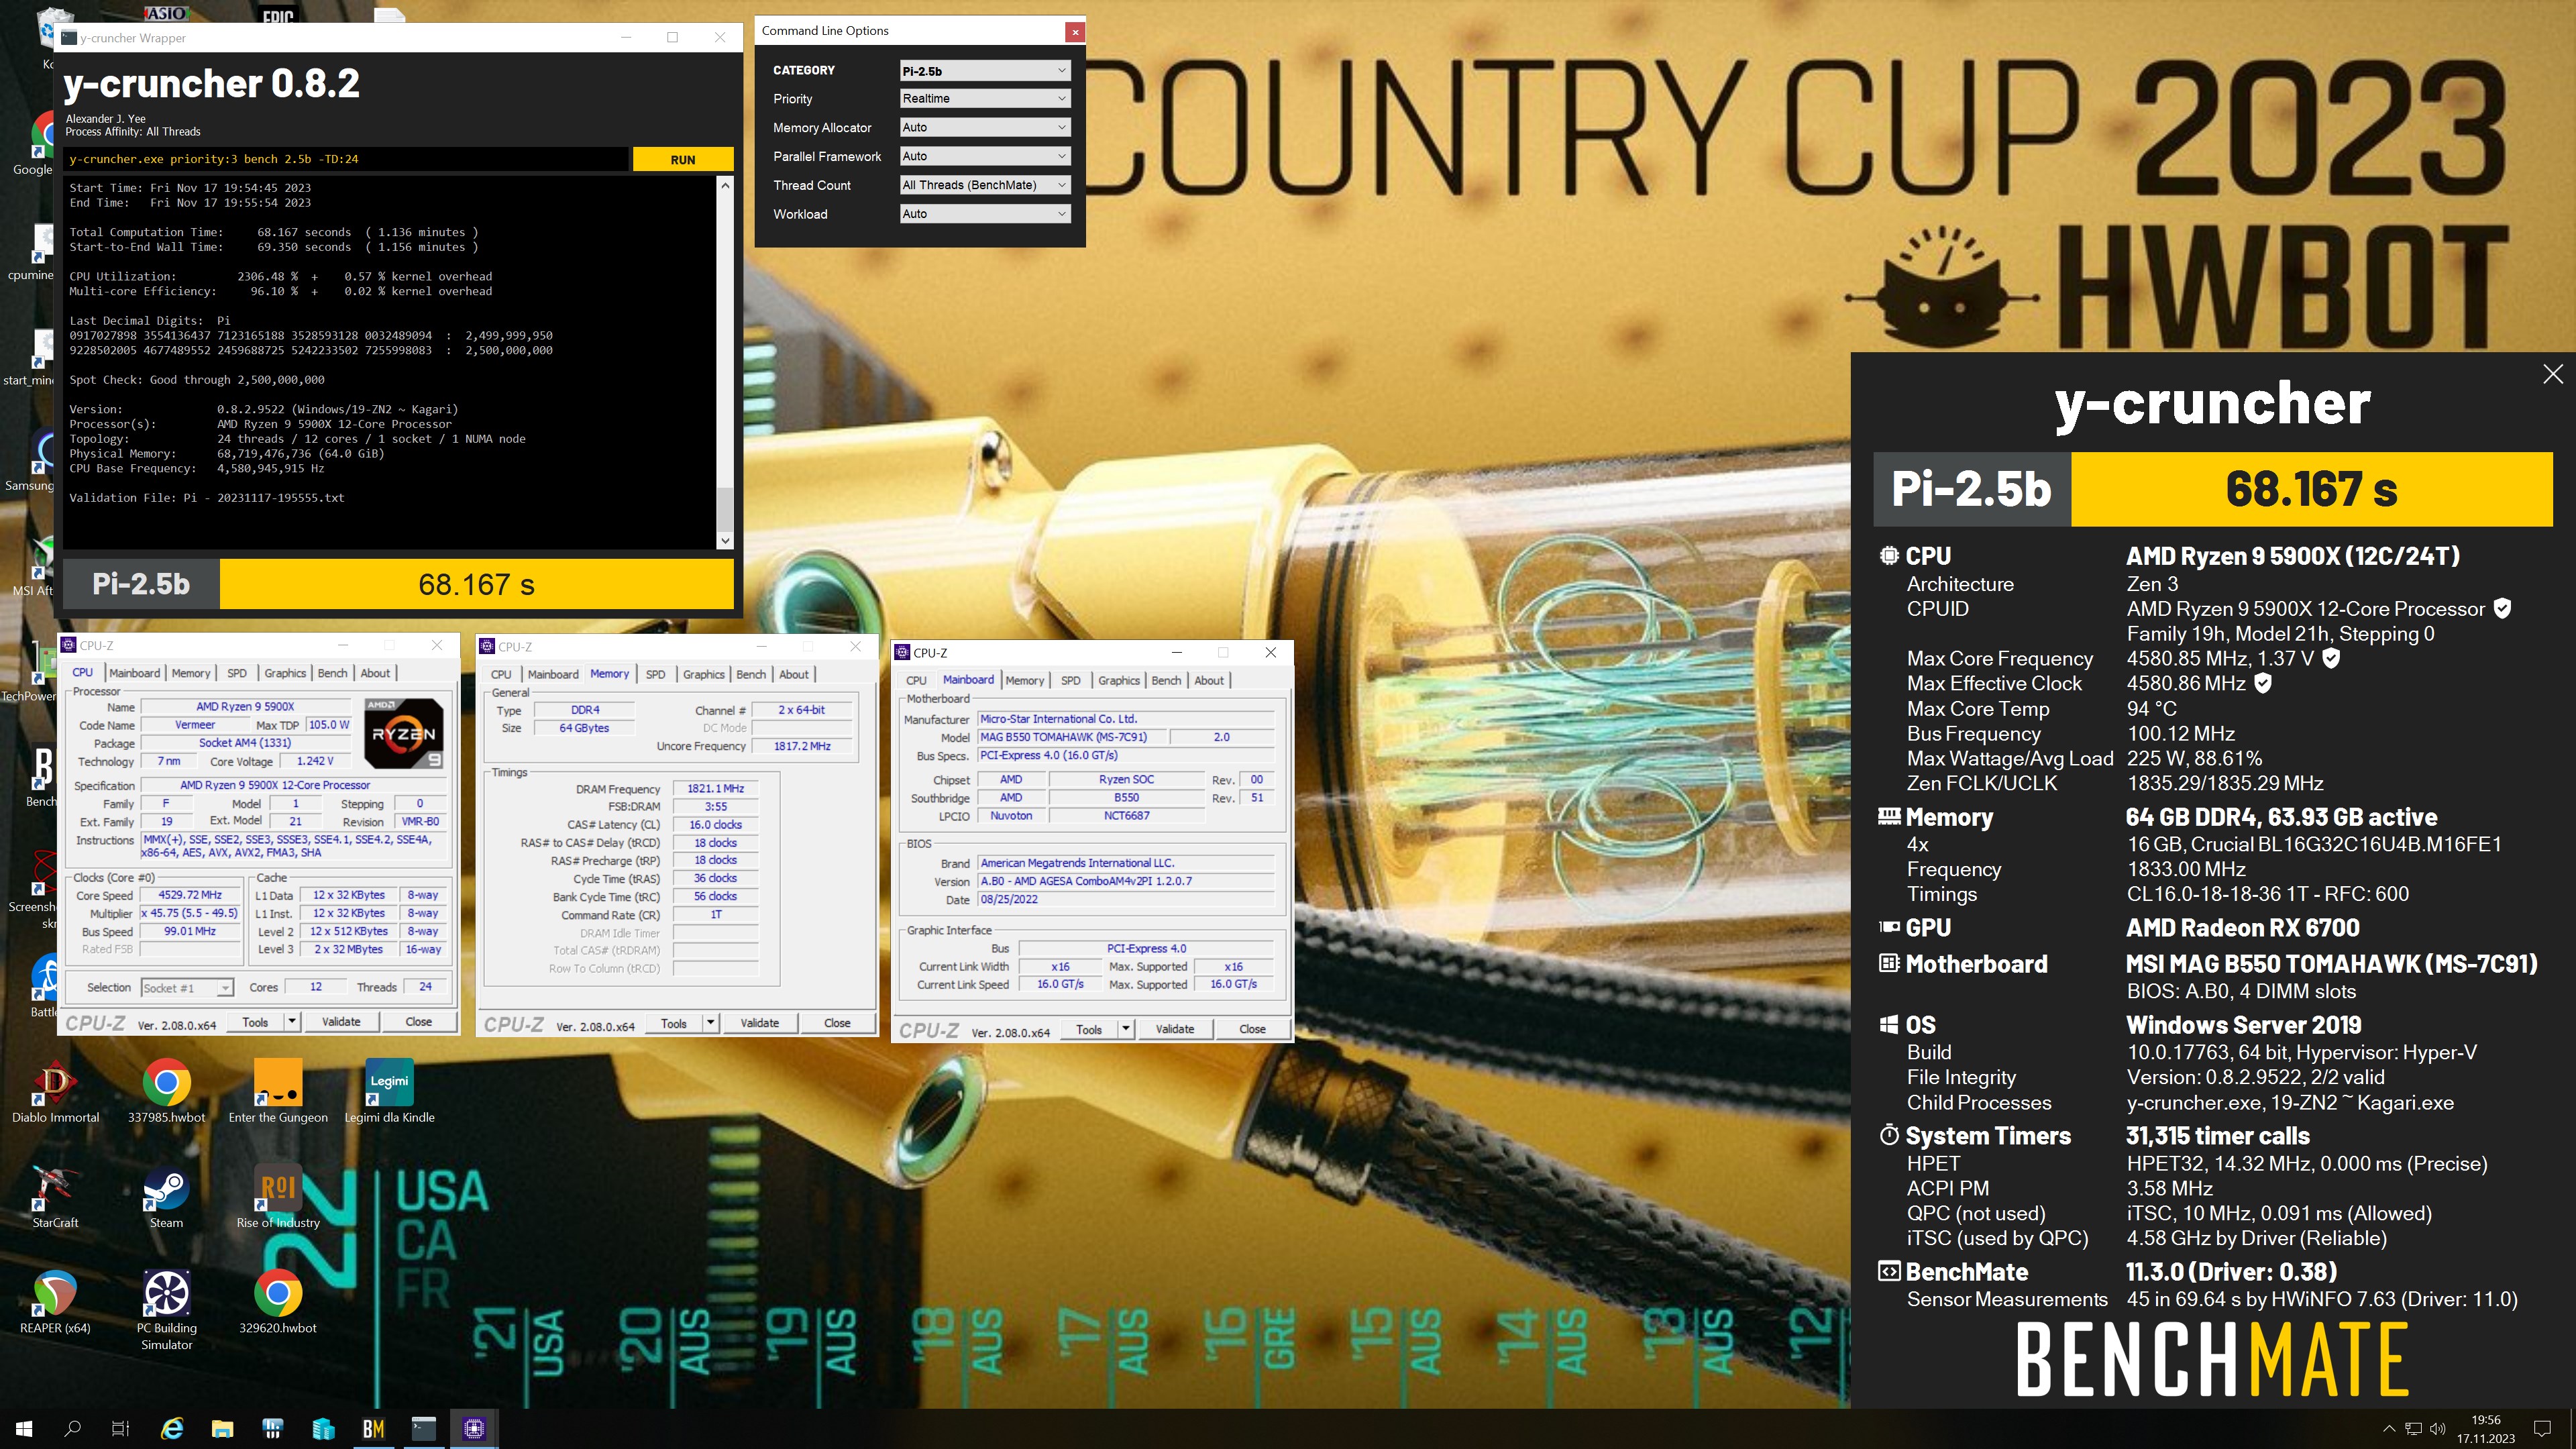Close the Command Line Options window
This screenshot has width=2576, height=1449.
point(1075,31)
